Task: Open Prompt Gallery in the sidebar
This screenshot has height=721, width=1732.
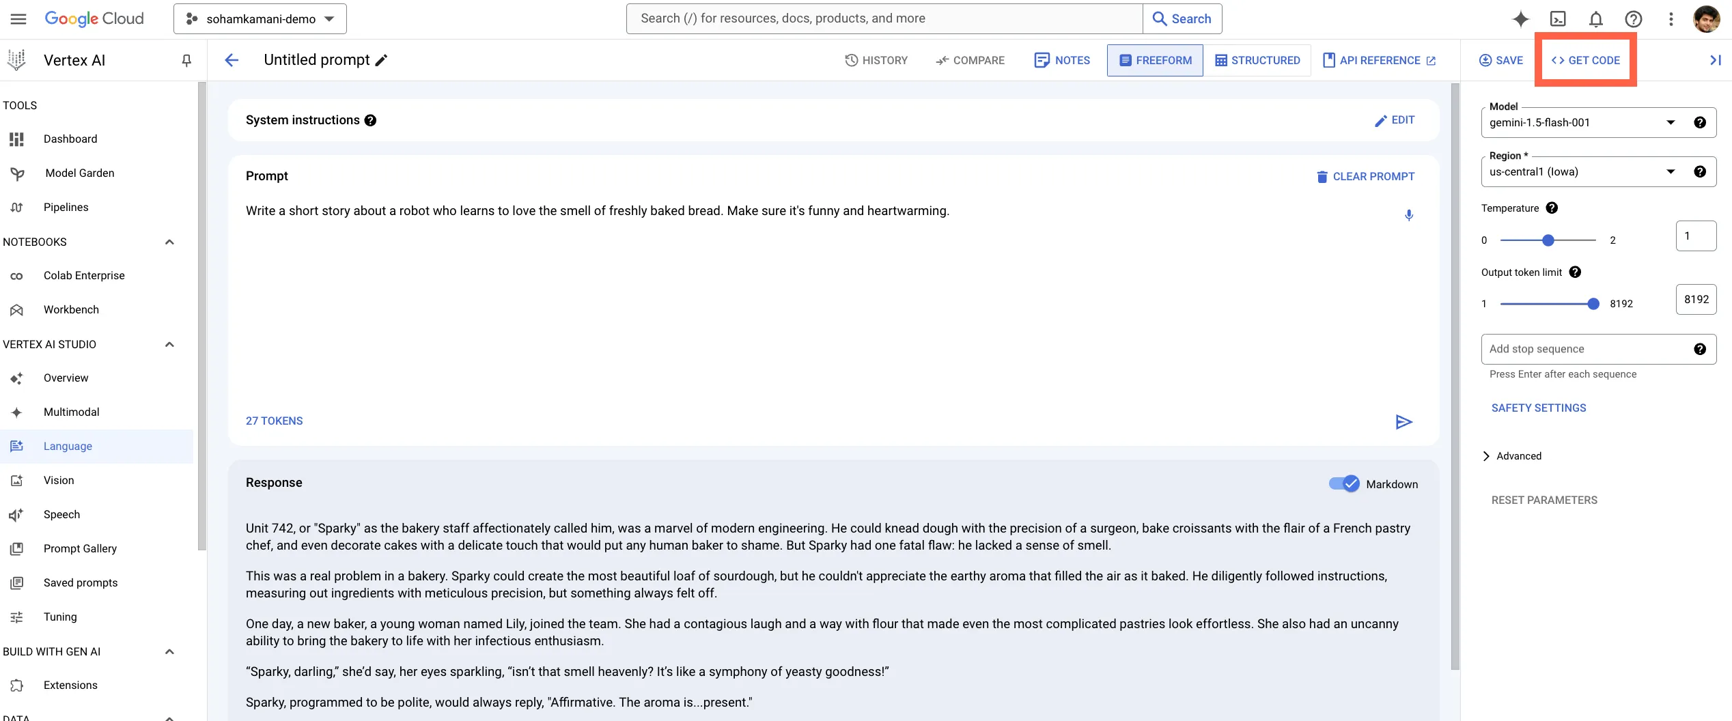Action: click(80, 548)
